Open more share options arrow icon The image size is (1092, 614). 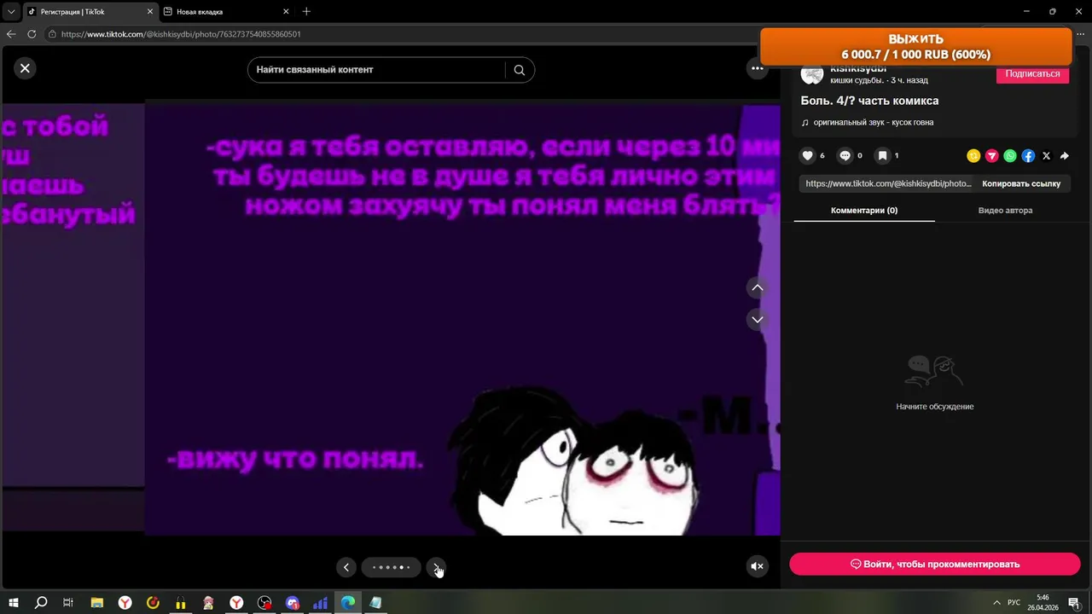pyautogui.click(x=1065, y=156)
